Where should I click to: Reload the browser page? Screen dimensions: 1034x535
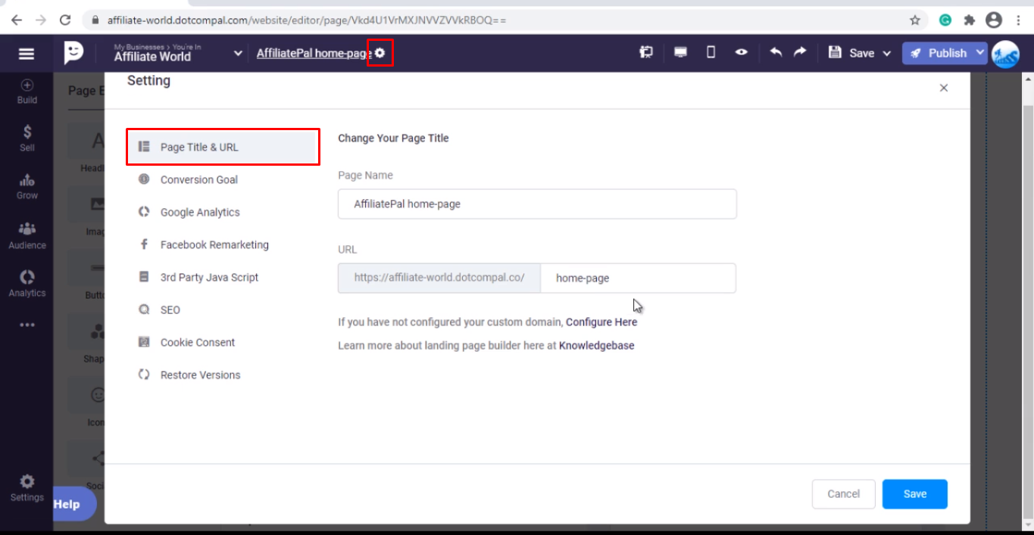coord(65,20)
